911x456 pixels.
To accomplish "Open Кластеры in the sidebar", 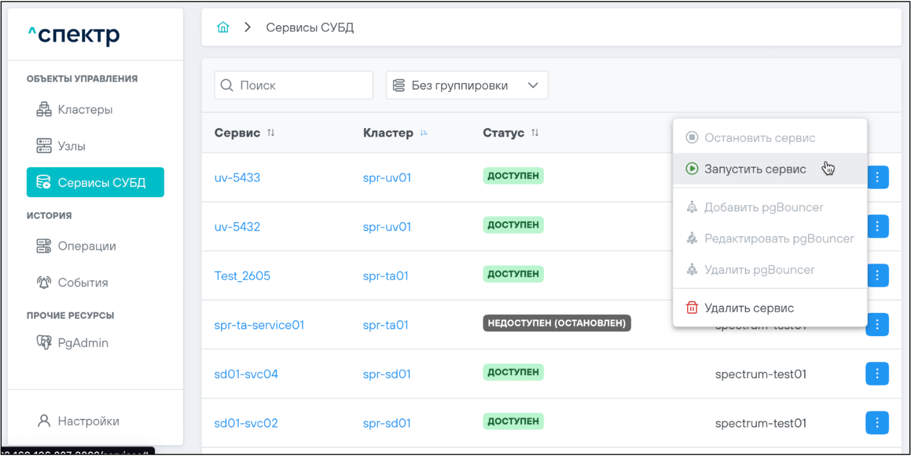I will 85,110.
